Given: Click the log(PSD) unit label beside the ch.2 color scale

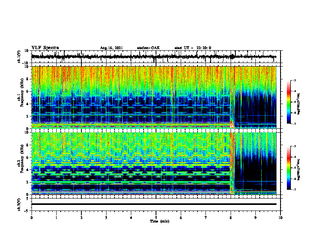Looking at the screenshot, I should [299, 169].
